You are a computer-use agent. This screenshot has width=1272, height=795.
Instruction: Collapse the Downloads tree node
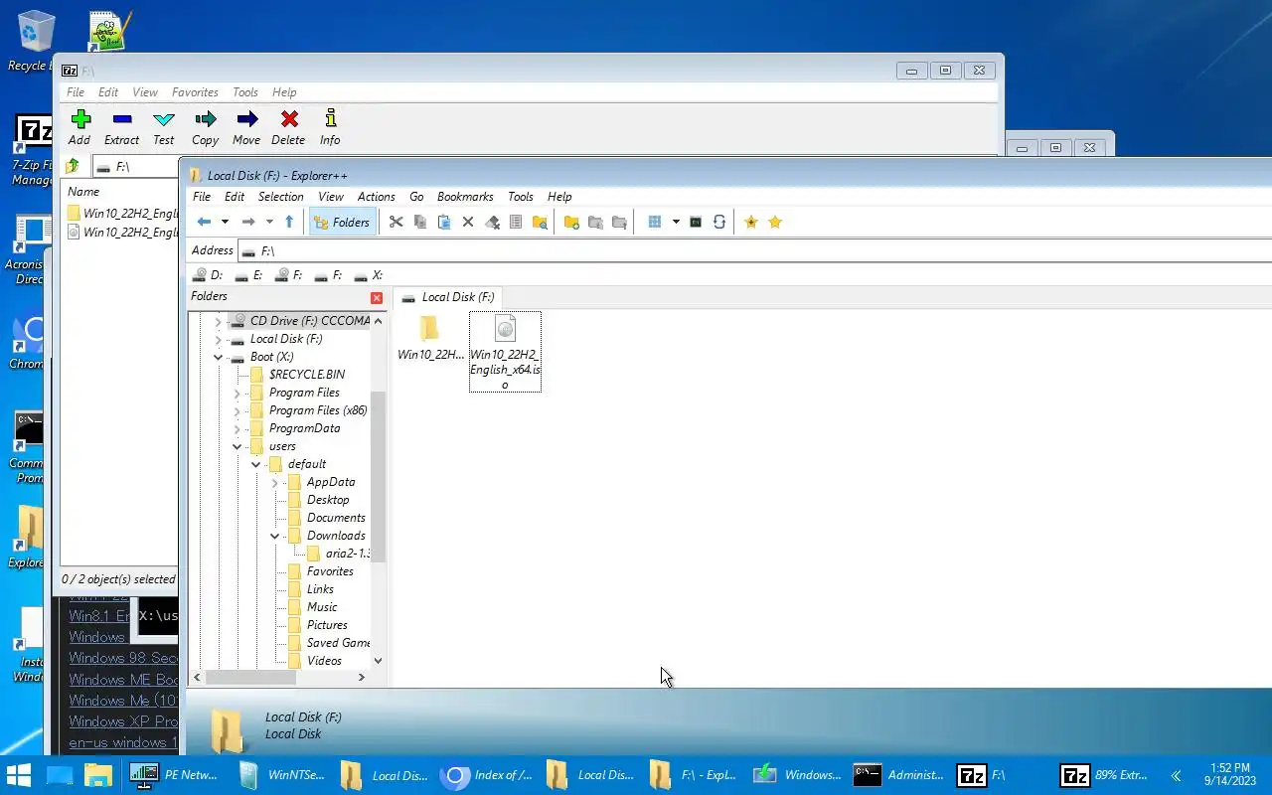[274, 536]
